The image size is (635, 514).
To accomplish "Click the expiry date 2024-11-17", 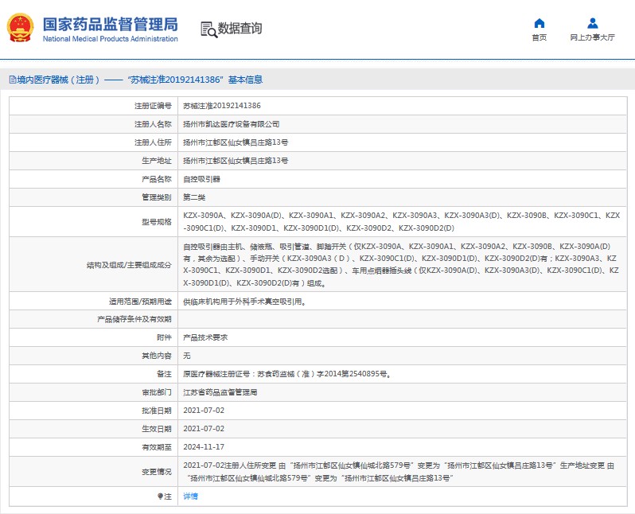I will (204, 447).
